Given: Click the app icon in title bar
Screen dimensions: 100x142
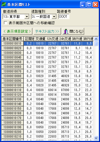Looking at the screenshot, I should (4, 4).
